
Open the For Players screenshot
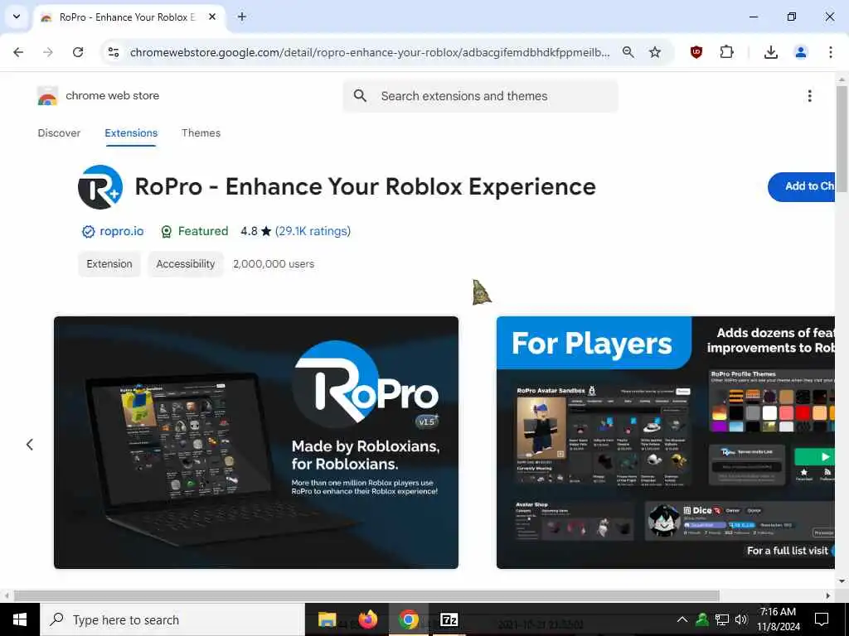tap(666, 442)
